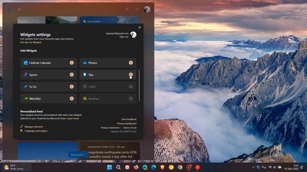This screenshot has width=307, height=172.
Task: Click the Sports widget icon
Action: point(25,75)
